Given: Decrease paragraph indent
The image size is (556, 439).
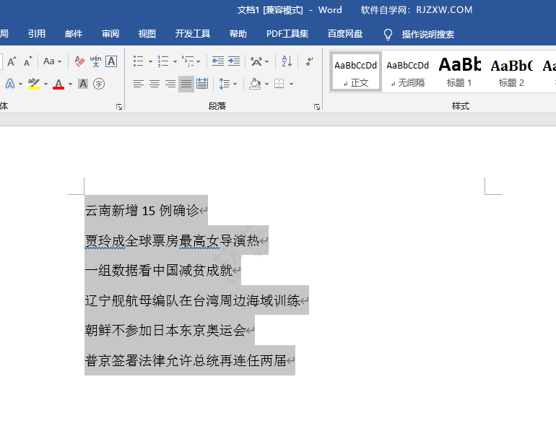Looking at the screenshot, I should pos(218,61).
